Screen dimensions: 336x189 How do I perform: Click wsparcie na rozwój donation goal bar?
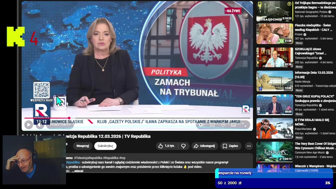274,178
